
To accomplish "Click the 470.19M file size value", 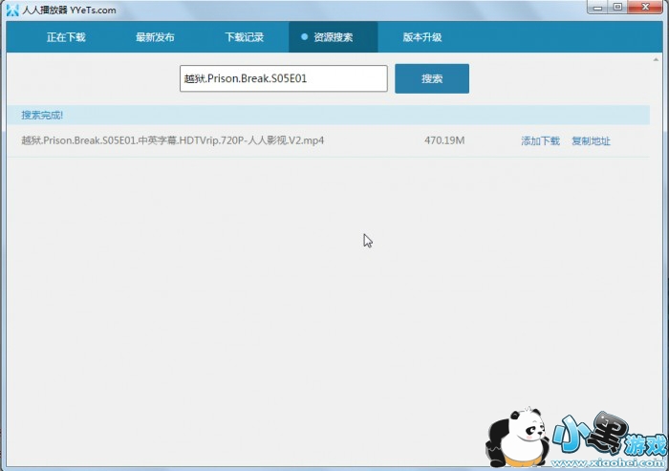I will pyautogui.click(x=444, y=140).
